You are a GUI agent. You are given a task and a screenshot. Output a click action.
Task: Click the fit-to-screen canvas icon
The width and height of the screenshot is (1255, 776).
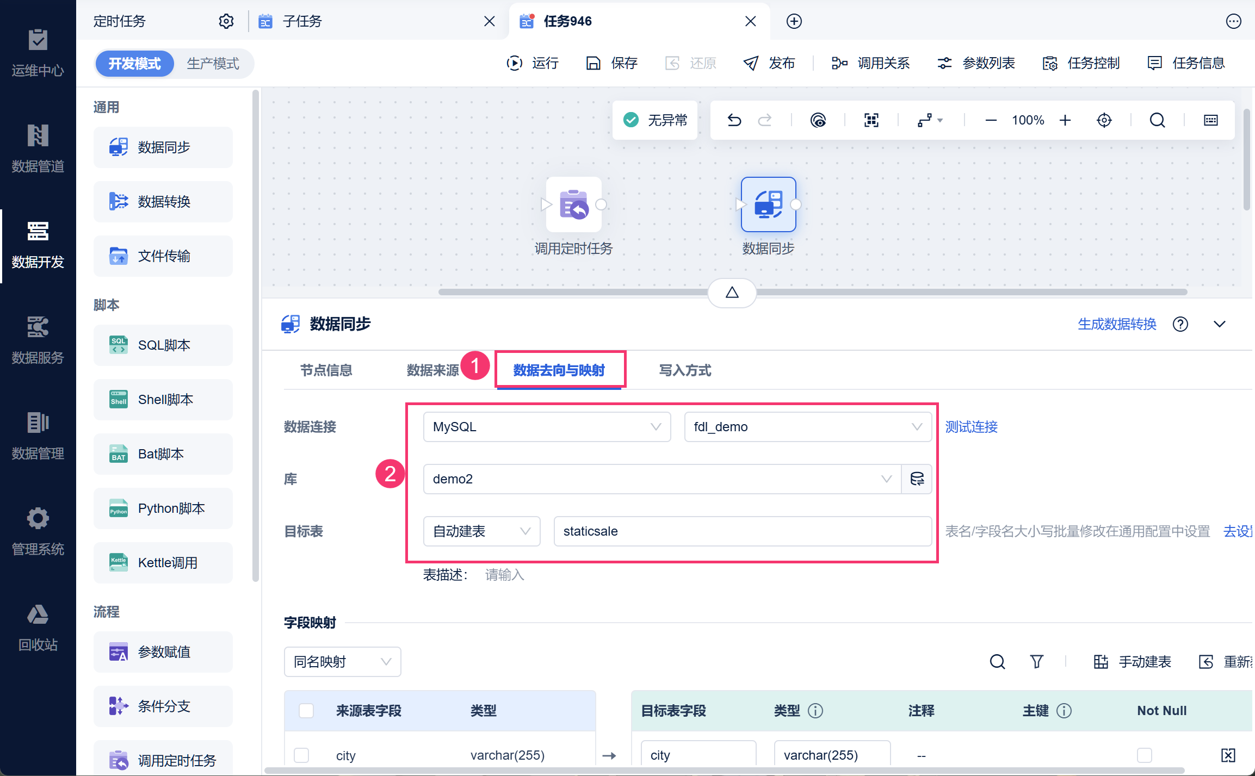871,120
